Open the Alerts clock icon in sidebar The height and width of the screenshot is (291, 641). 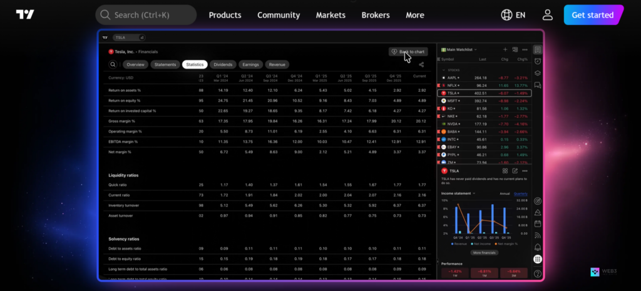[x=538, y=61]
